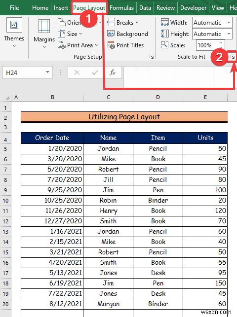Select the Item header cell
This screenshot has width=237, height=317.
[x=158, y=138]
